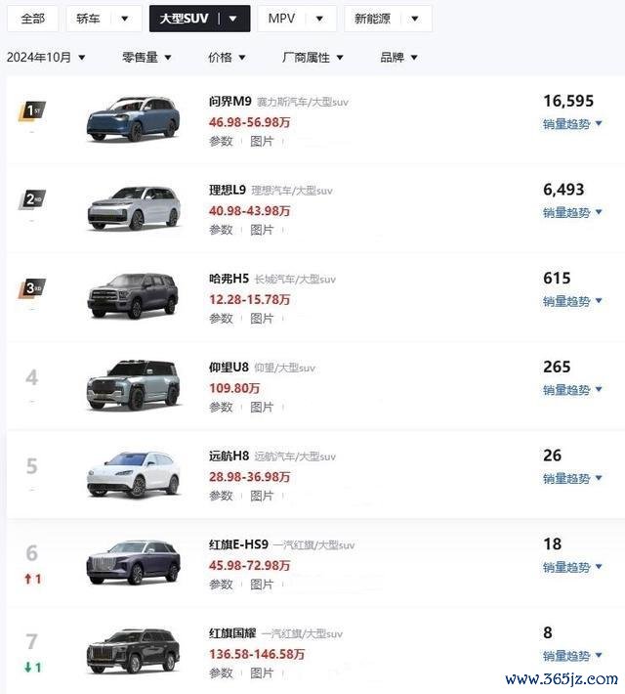This screenshot has height=694, width=625.
Task: Open the 价格 filter dropdown
Action: point(227,57)
